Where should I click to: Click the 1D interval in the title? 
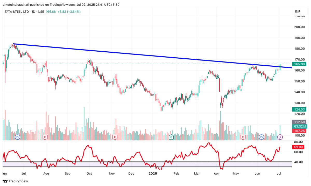pyautogui.click(x=33, y=12)
